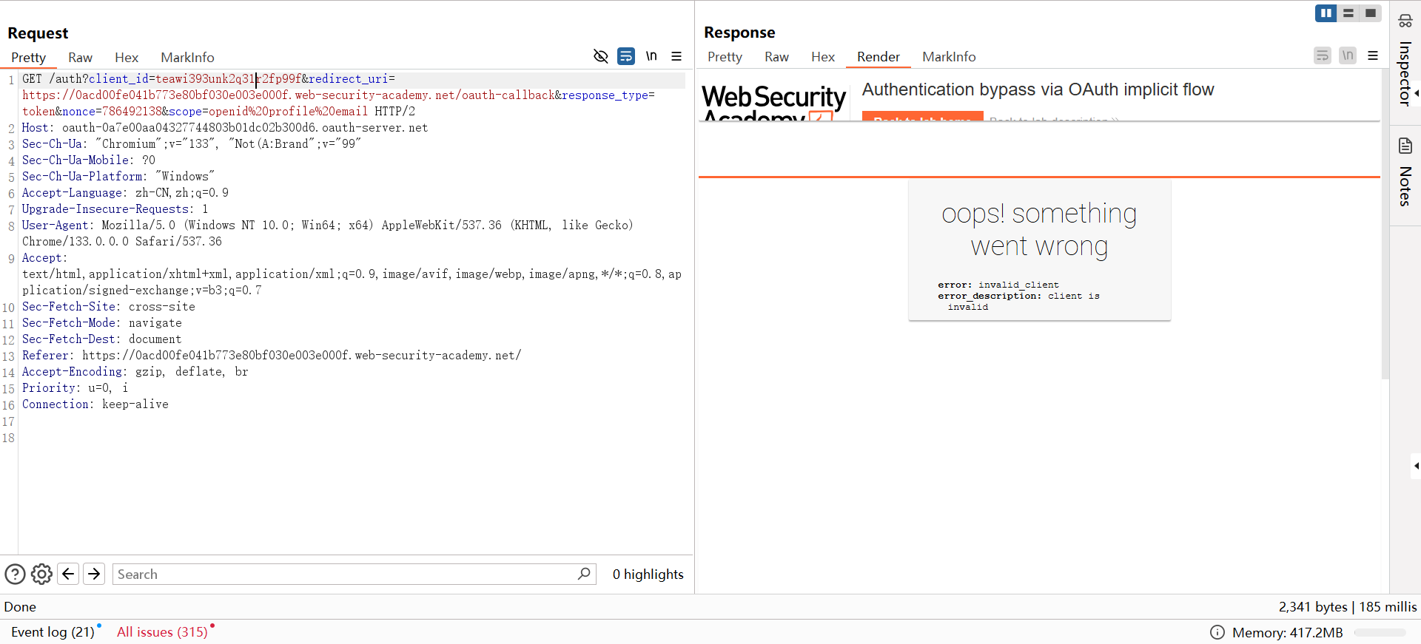Toggle the request hide-intercepted-items eye icon

[x=600, y=56]
